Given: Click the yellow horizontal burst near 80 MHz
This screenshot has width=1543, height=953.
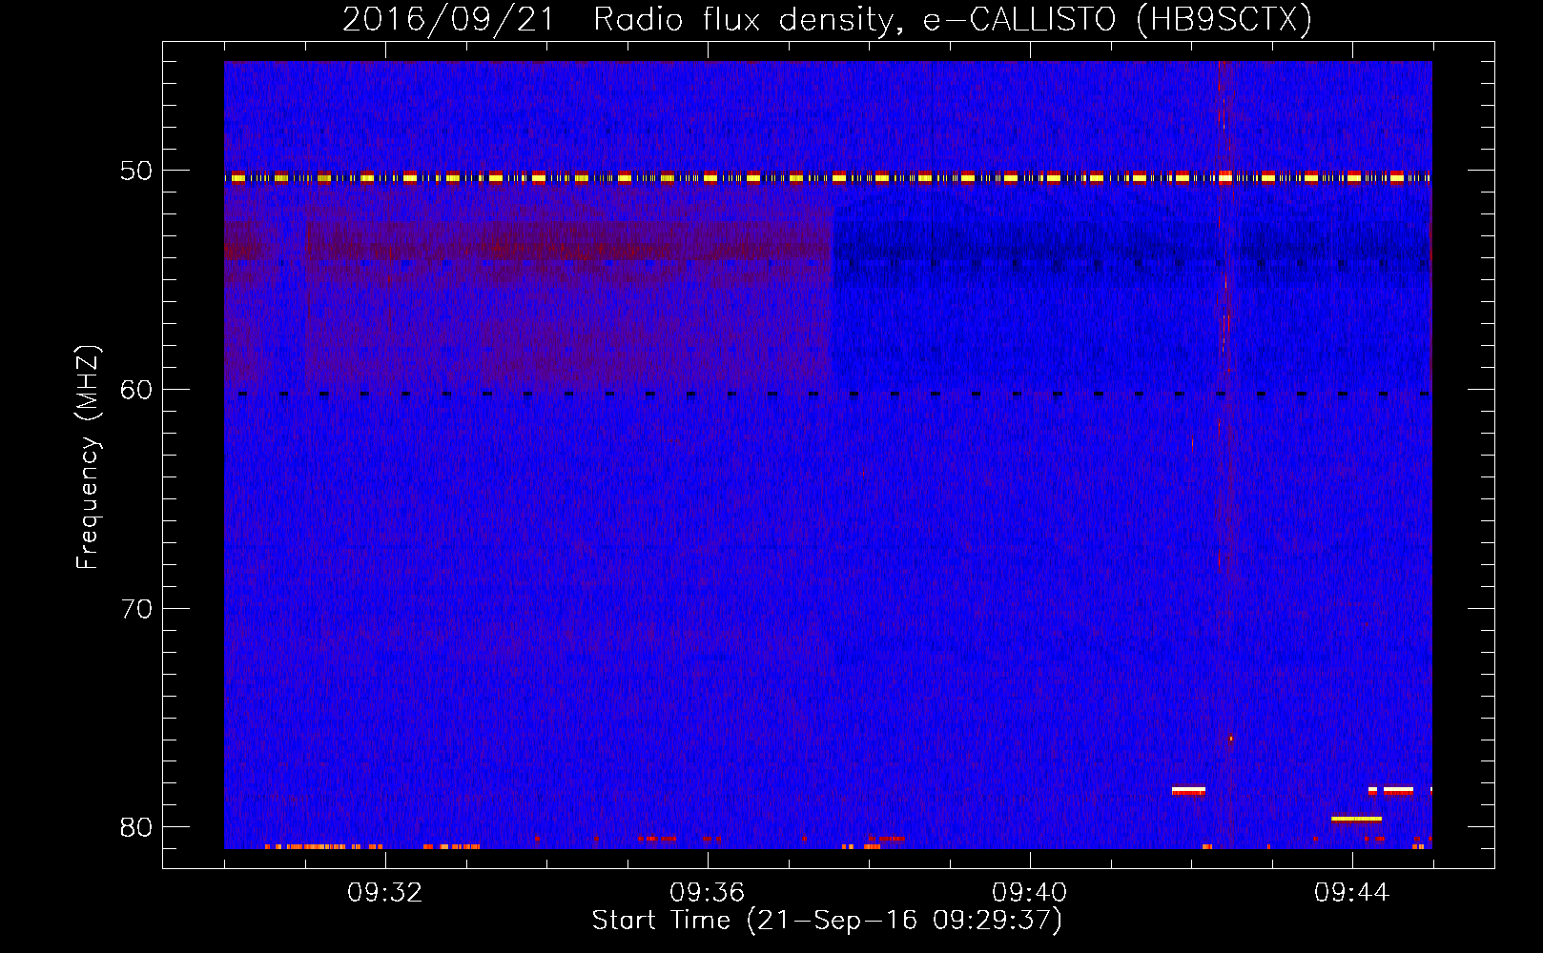Looking at the screenshot, I should click(1356, 819).
